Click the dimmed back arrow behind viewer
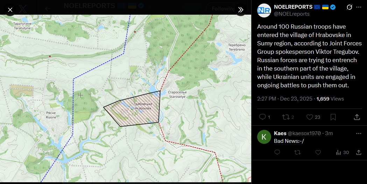The height and width of the screenshot is (184, 367). [48, 9]
